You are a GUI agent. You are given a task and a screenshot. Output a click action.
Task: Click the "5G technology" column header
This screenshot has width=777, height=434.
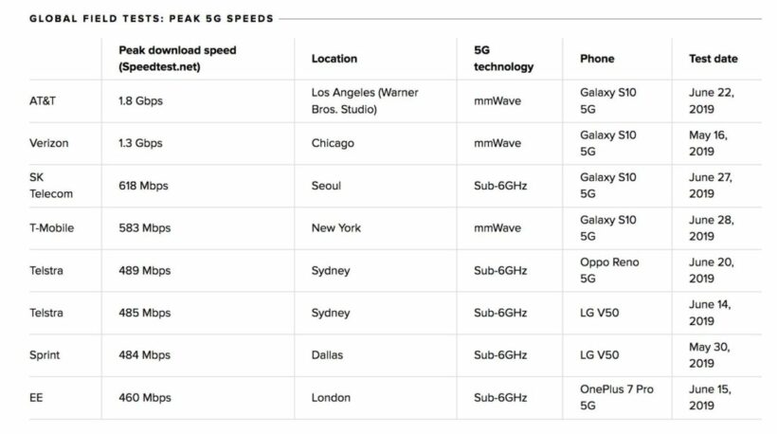tap(503, 58)
